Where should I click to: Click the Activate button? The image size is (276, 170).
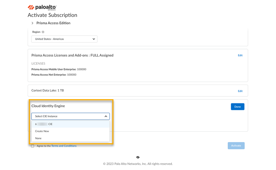click(236, 145)
